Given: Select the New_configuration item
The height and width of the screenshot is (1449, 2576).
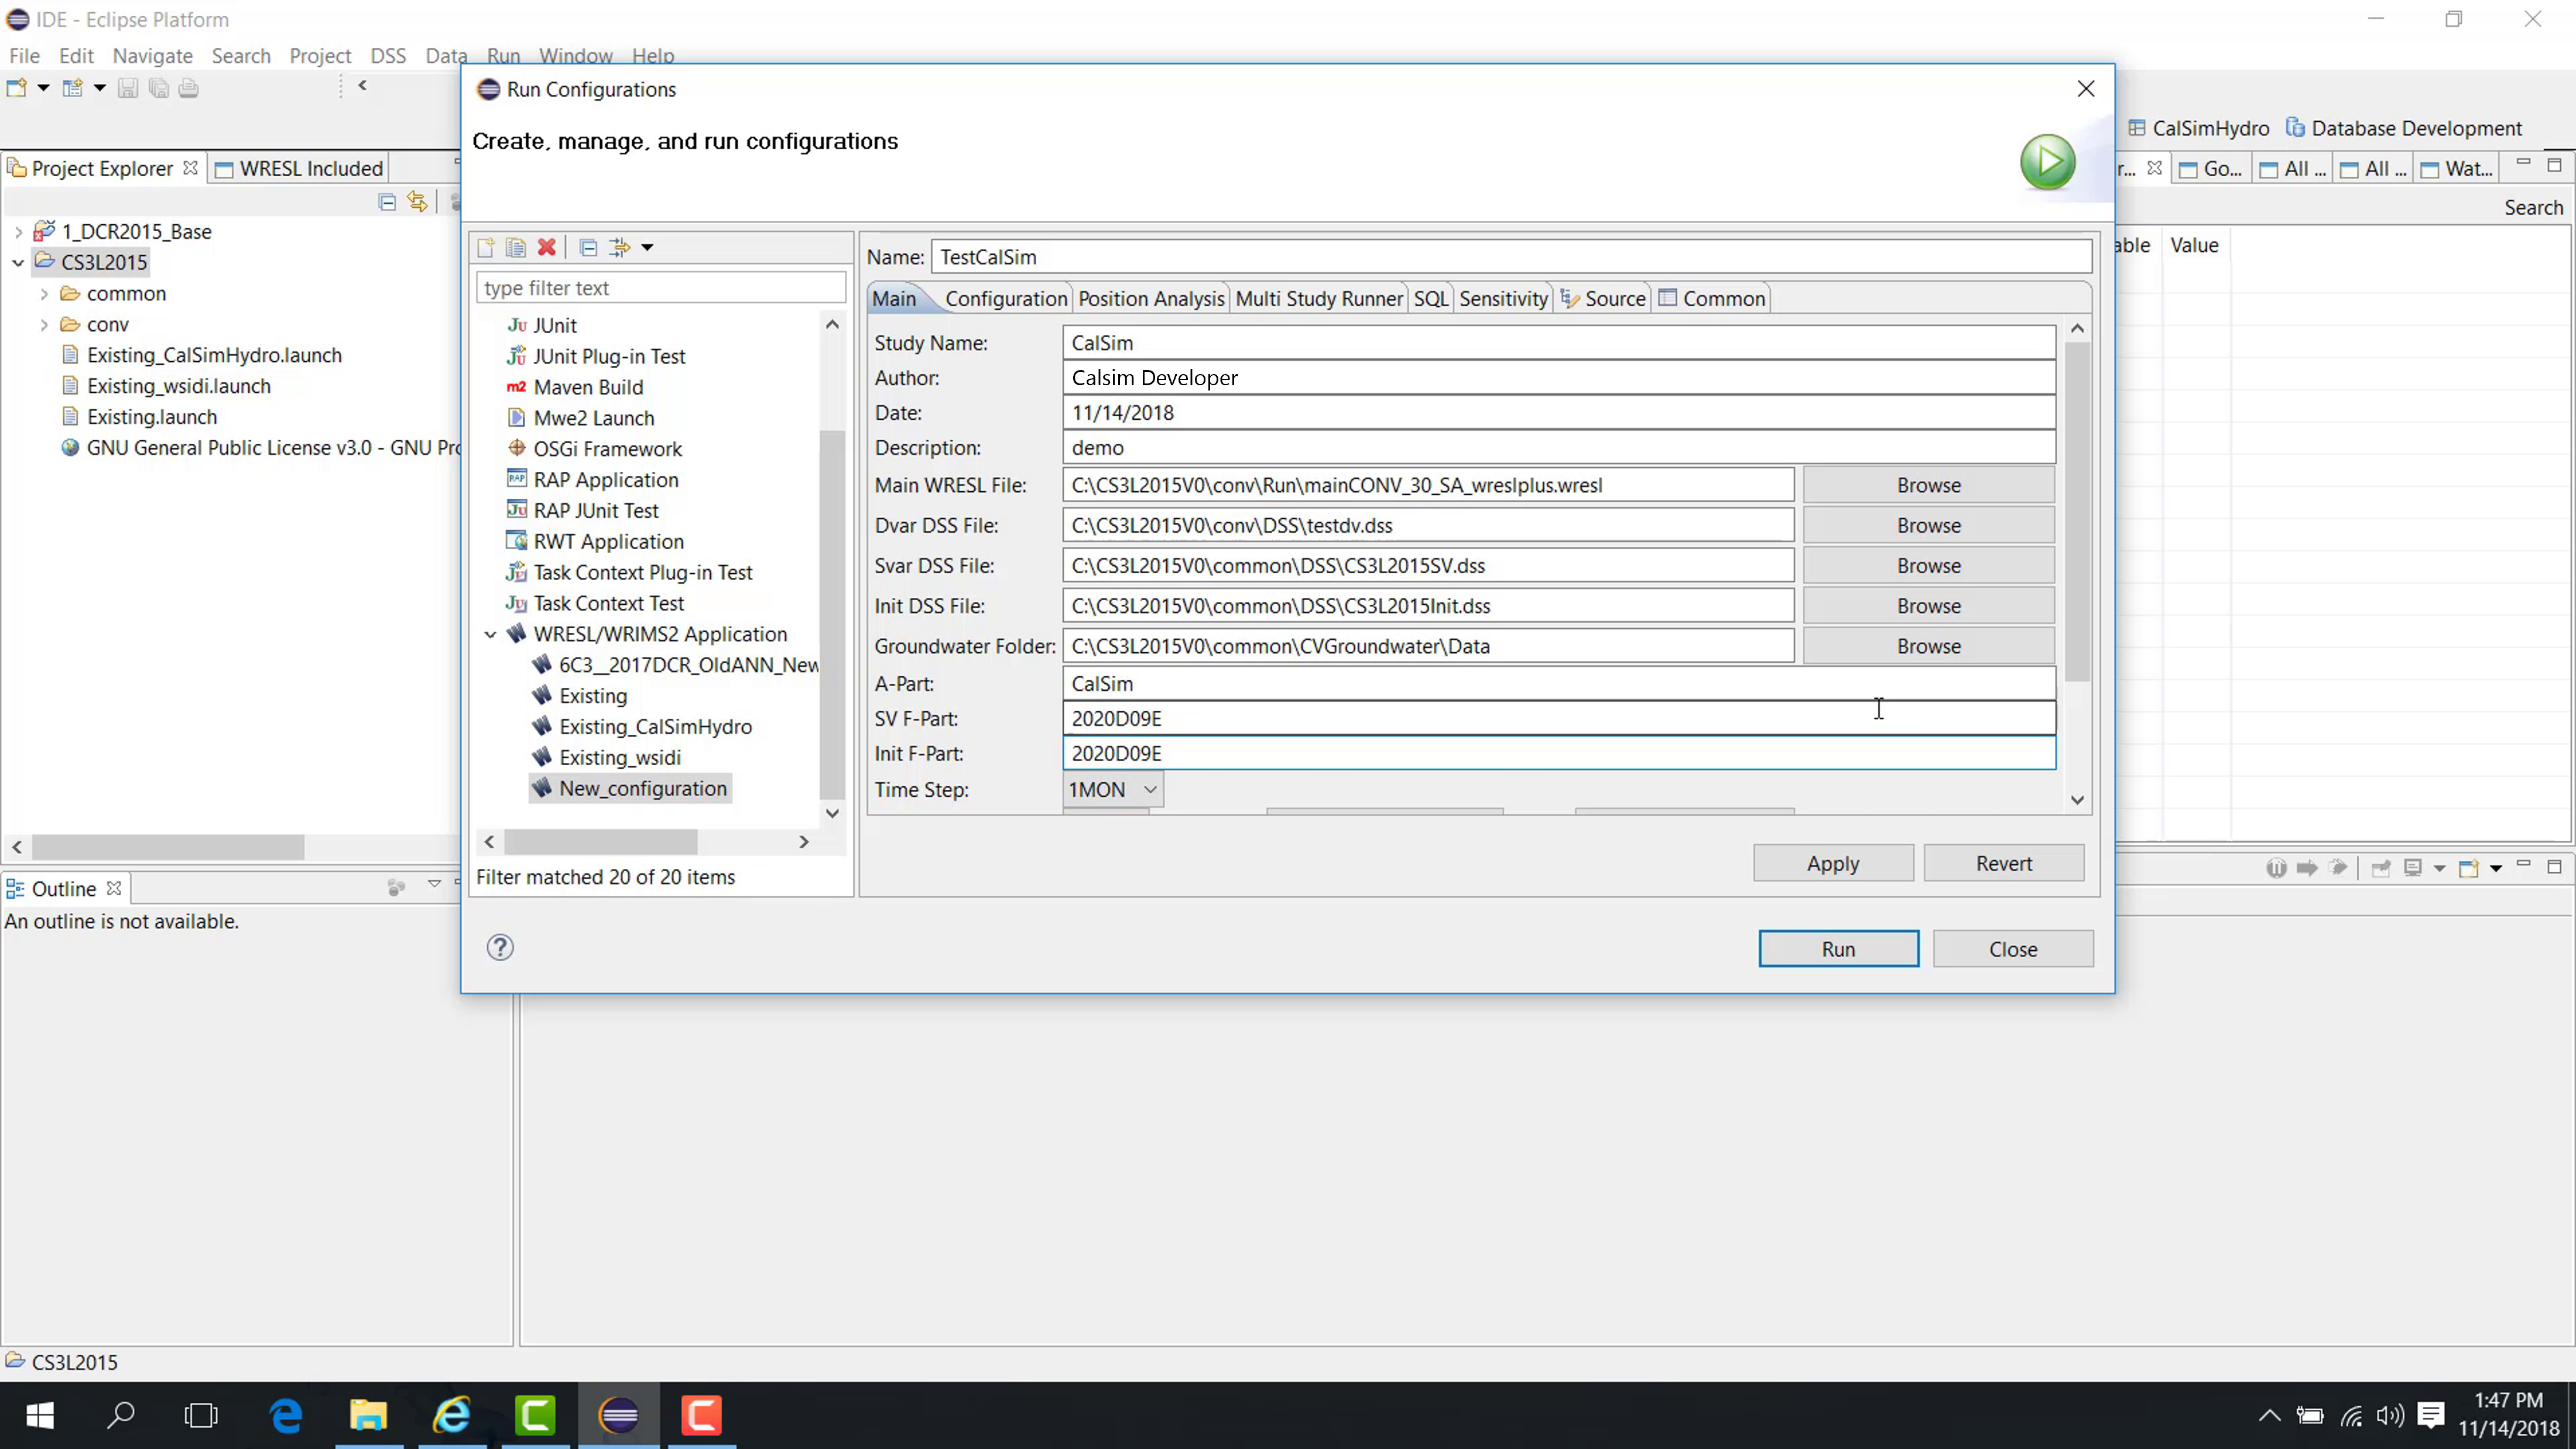Looking at the screenshot, I should click(630, 789).
